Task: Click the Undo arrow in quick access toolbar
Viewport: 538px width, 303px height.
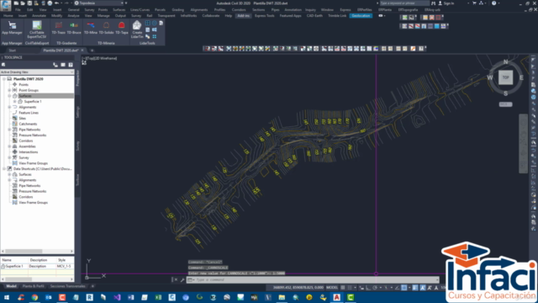Action: point(56,3)
